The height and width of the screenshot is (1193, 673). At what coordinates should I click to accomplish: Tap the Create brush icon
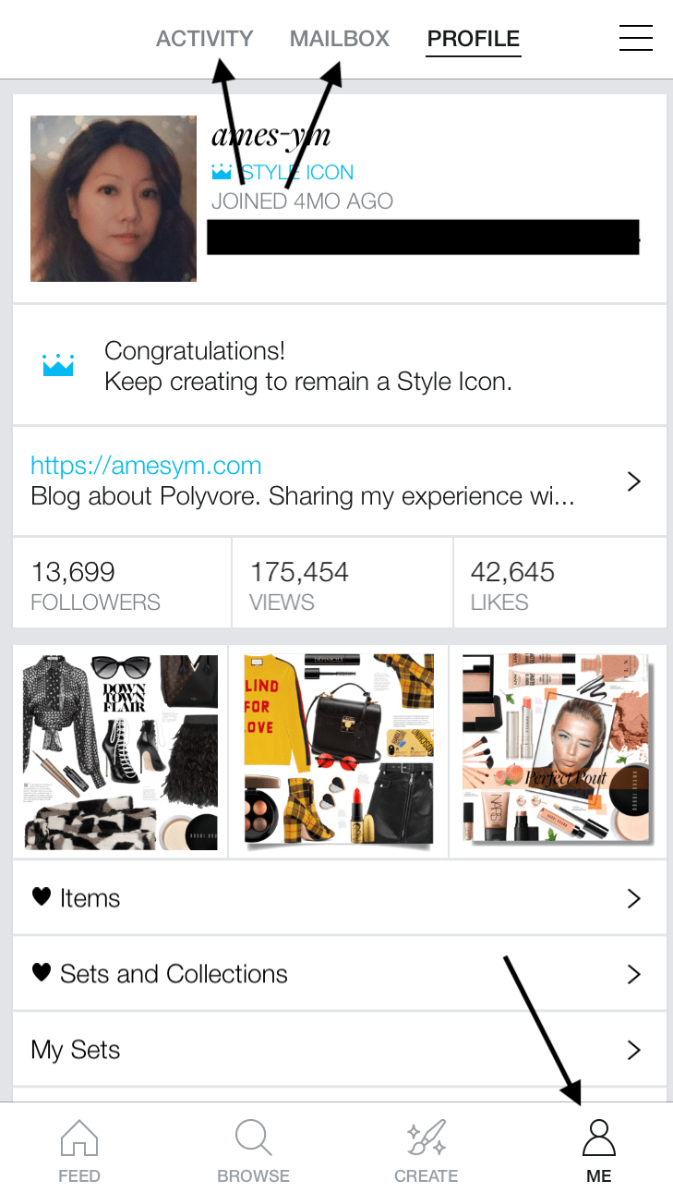426,1138
